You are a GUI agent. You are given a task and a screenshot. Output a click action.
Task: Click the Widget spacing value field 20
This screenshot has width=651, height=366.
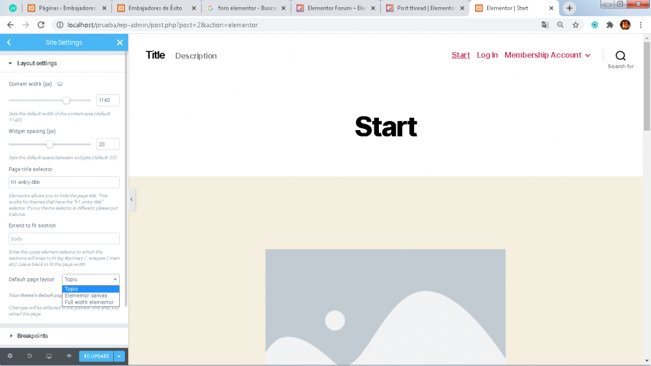[x=108, y=144]
